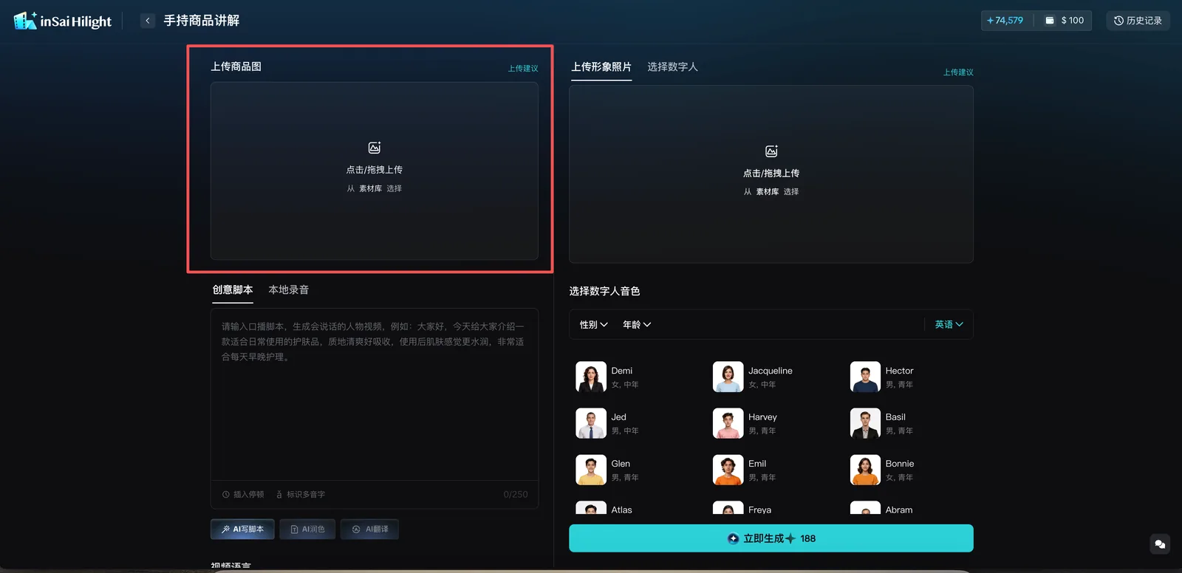Image resolution: width=1182 pixels, height=573 pixels.
Task: Click the product image drop zone 点击/拖拽上传
Action: [x=375, y=170]
